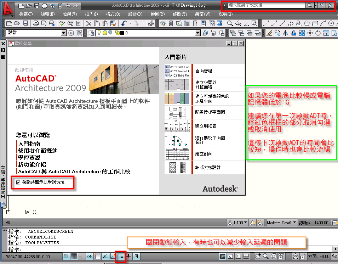Select the Rotate tool icon

click(318, 33)
